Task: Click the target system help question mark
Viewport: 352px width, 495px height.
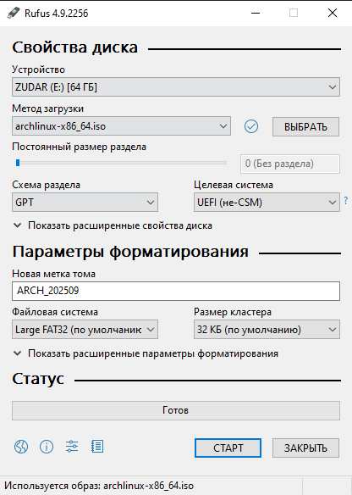Action: (x=346, y=200)
